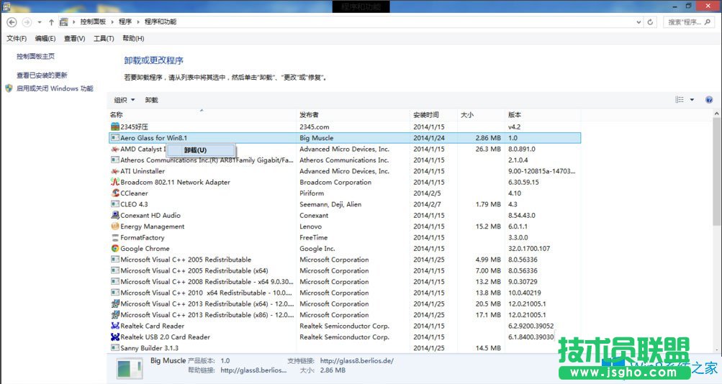Click the Visual C++ 2013 (x64) icon
The height and width of the screenshot is (384, 722).
coord(115,303)
